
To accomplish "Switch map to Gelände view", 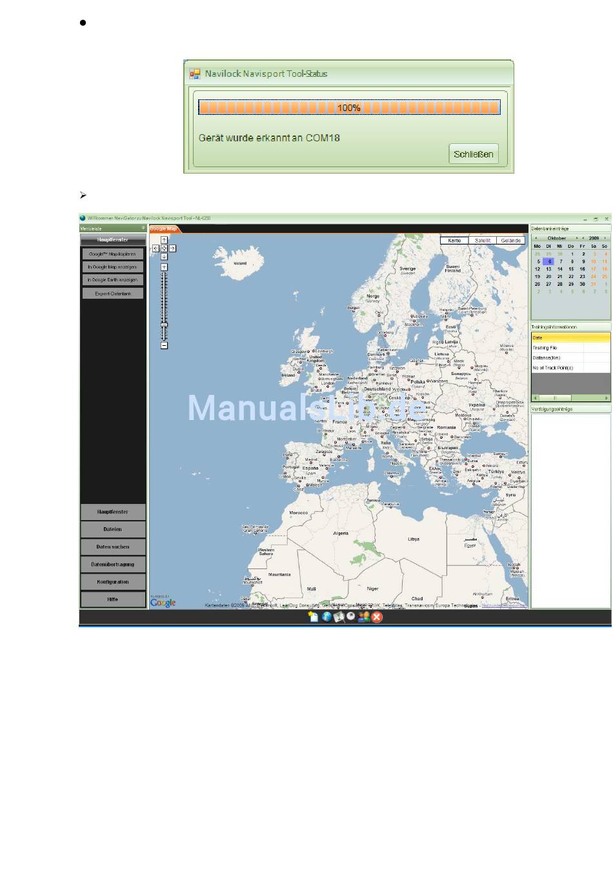I will [x=510, y=240].
